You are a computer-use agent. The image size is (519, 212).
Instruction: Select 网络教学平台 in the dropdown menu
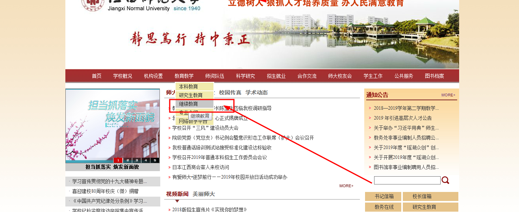pyautogui.click(x=195, y=122)
